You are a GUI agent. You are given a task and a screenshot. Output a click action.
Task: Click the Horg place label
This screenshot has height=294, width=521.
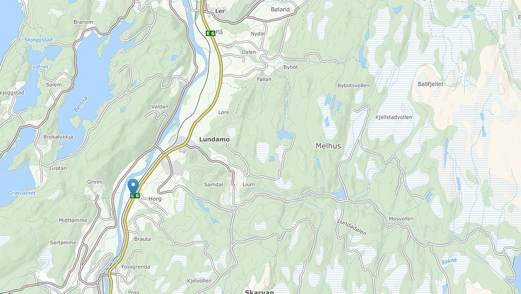click(x=155, y=199)
